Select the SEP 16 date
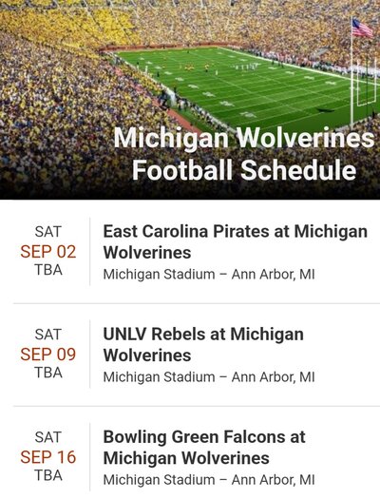Image resolution: width=380 pixels, height=499 pixels. click(48, 457)
